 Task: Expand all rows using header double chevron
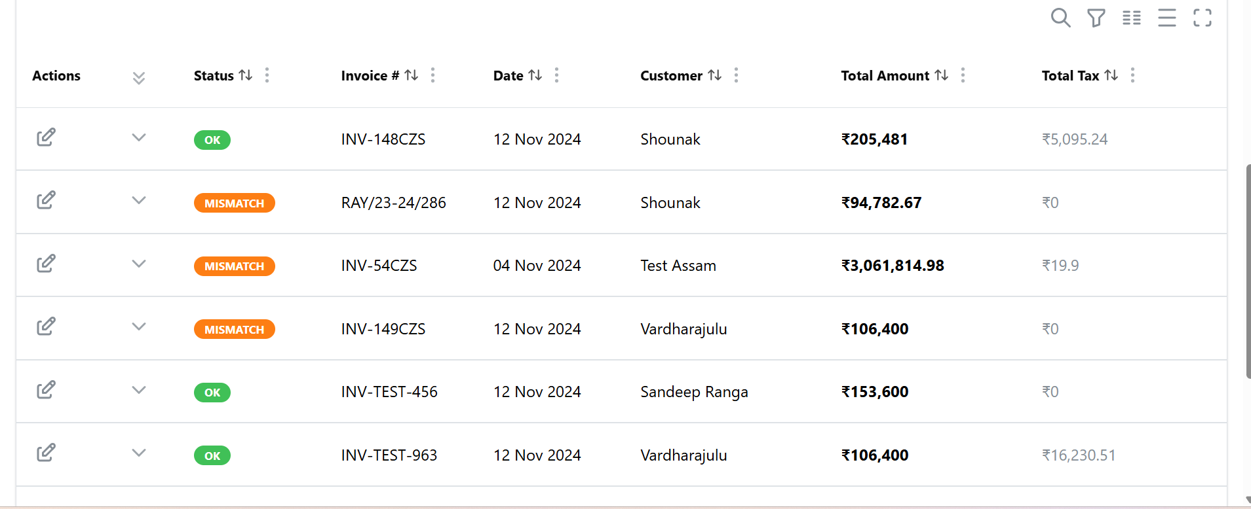pyautogui.click(x=138, y=78)
